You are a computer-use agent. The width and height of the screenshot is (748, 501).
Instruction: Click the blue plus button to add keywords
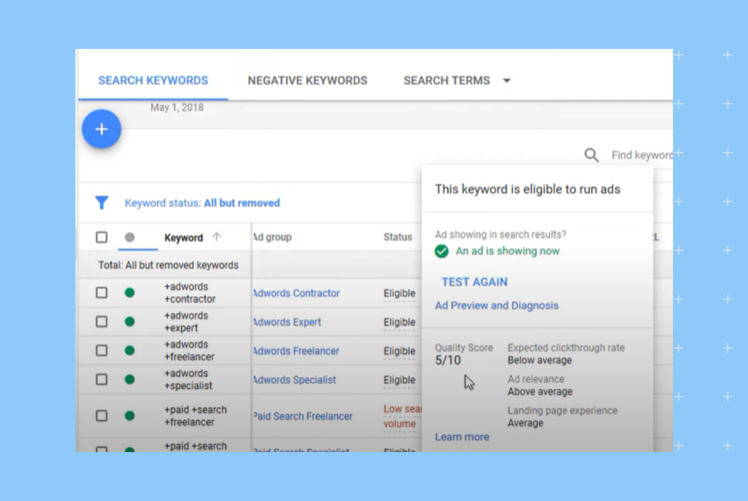[101, 129]
